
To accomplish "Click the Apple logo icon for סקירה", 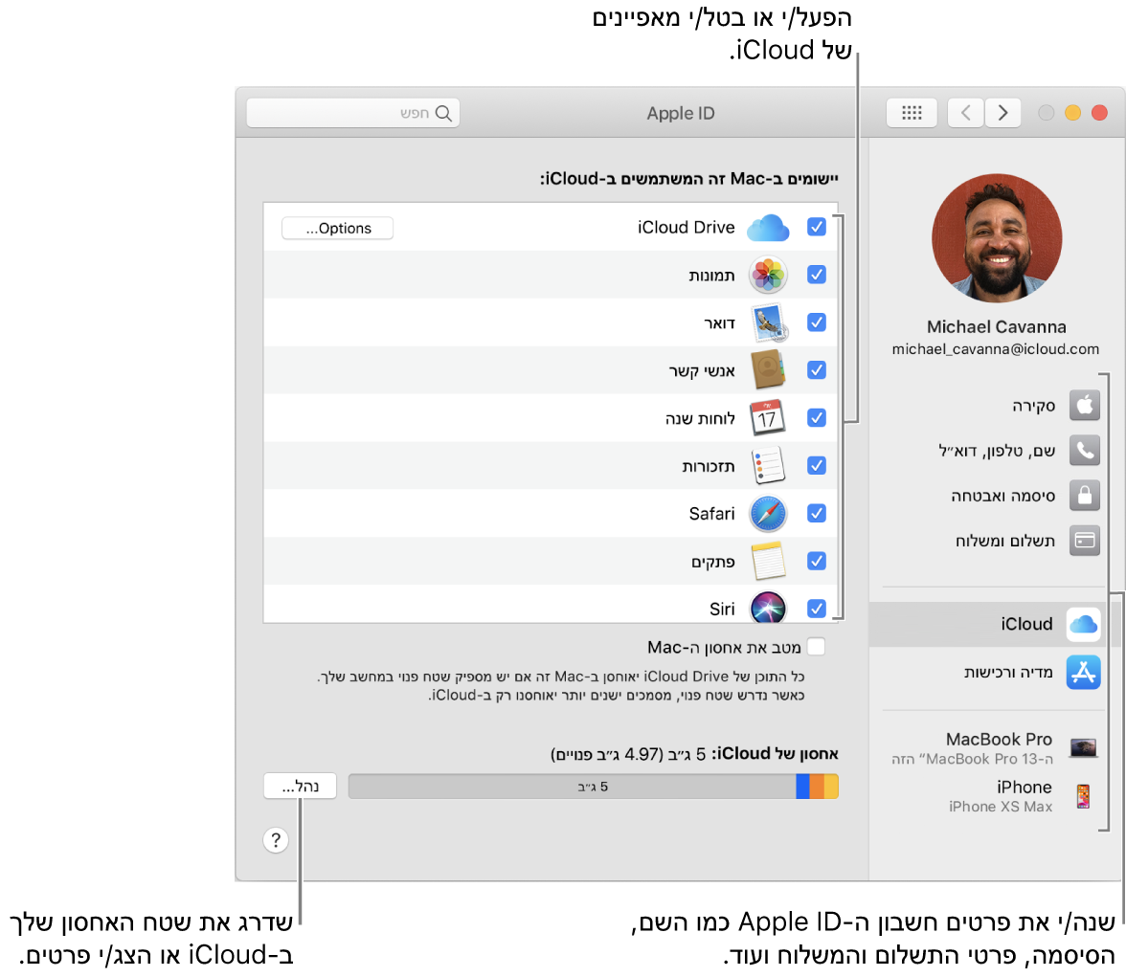I will click(1084, 406).
